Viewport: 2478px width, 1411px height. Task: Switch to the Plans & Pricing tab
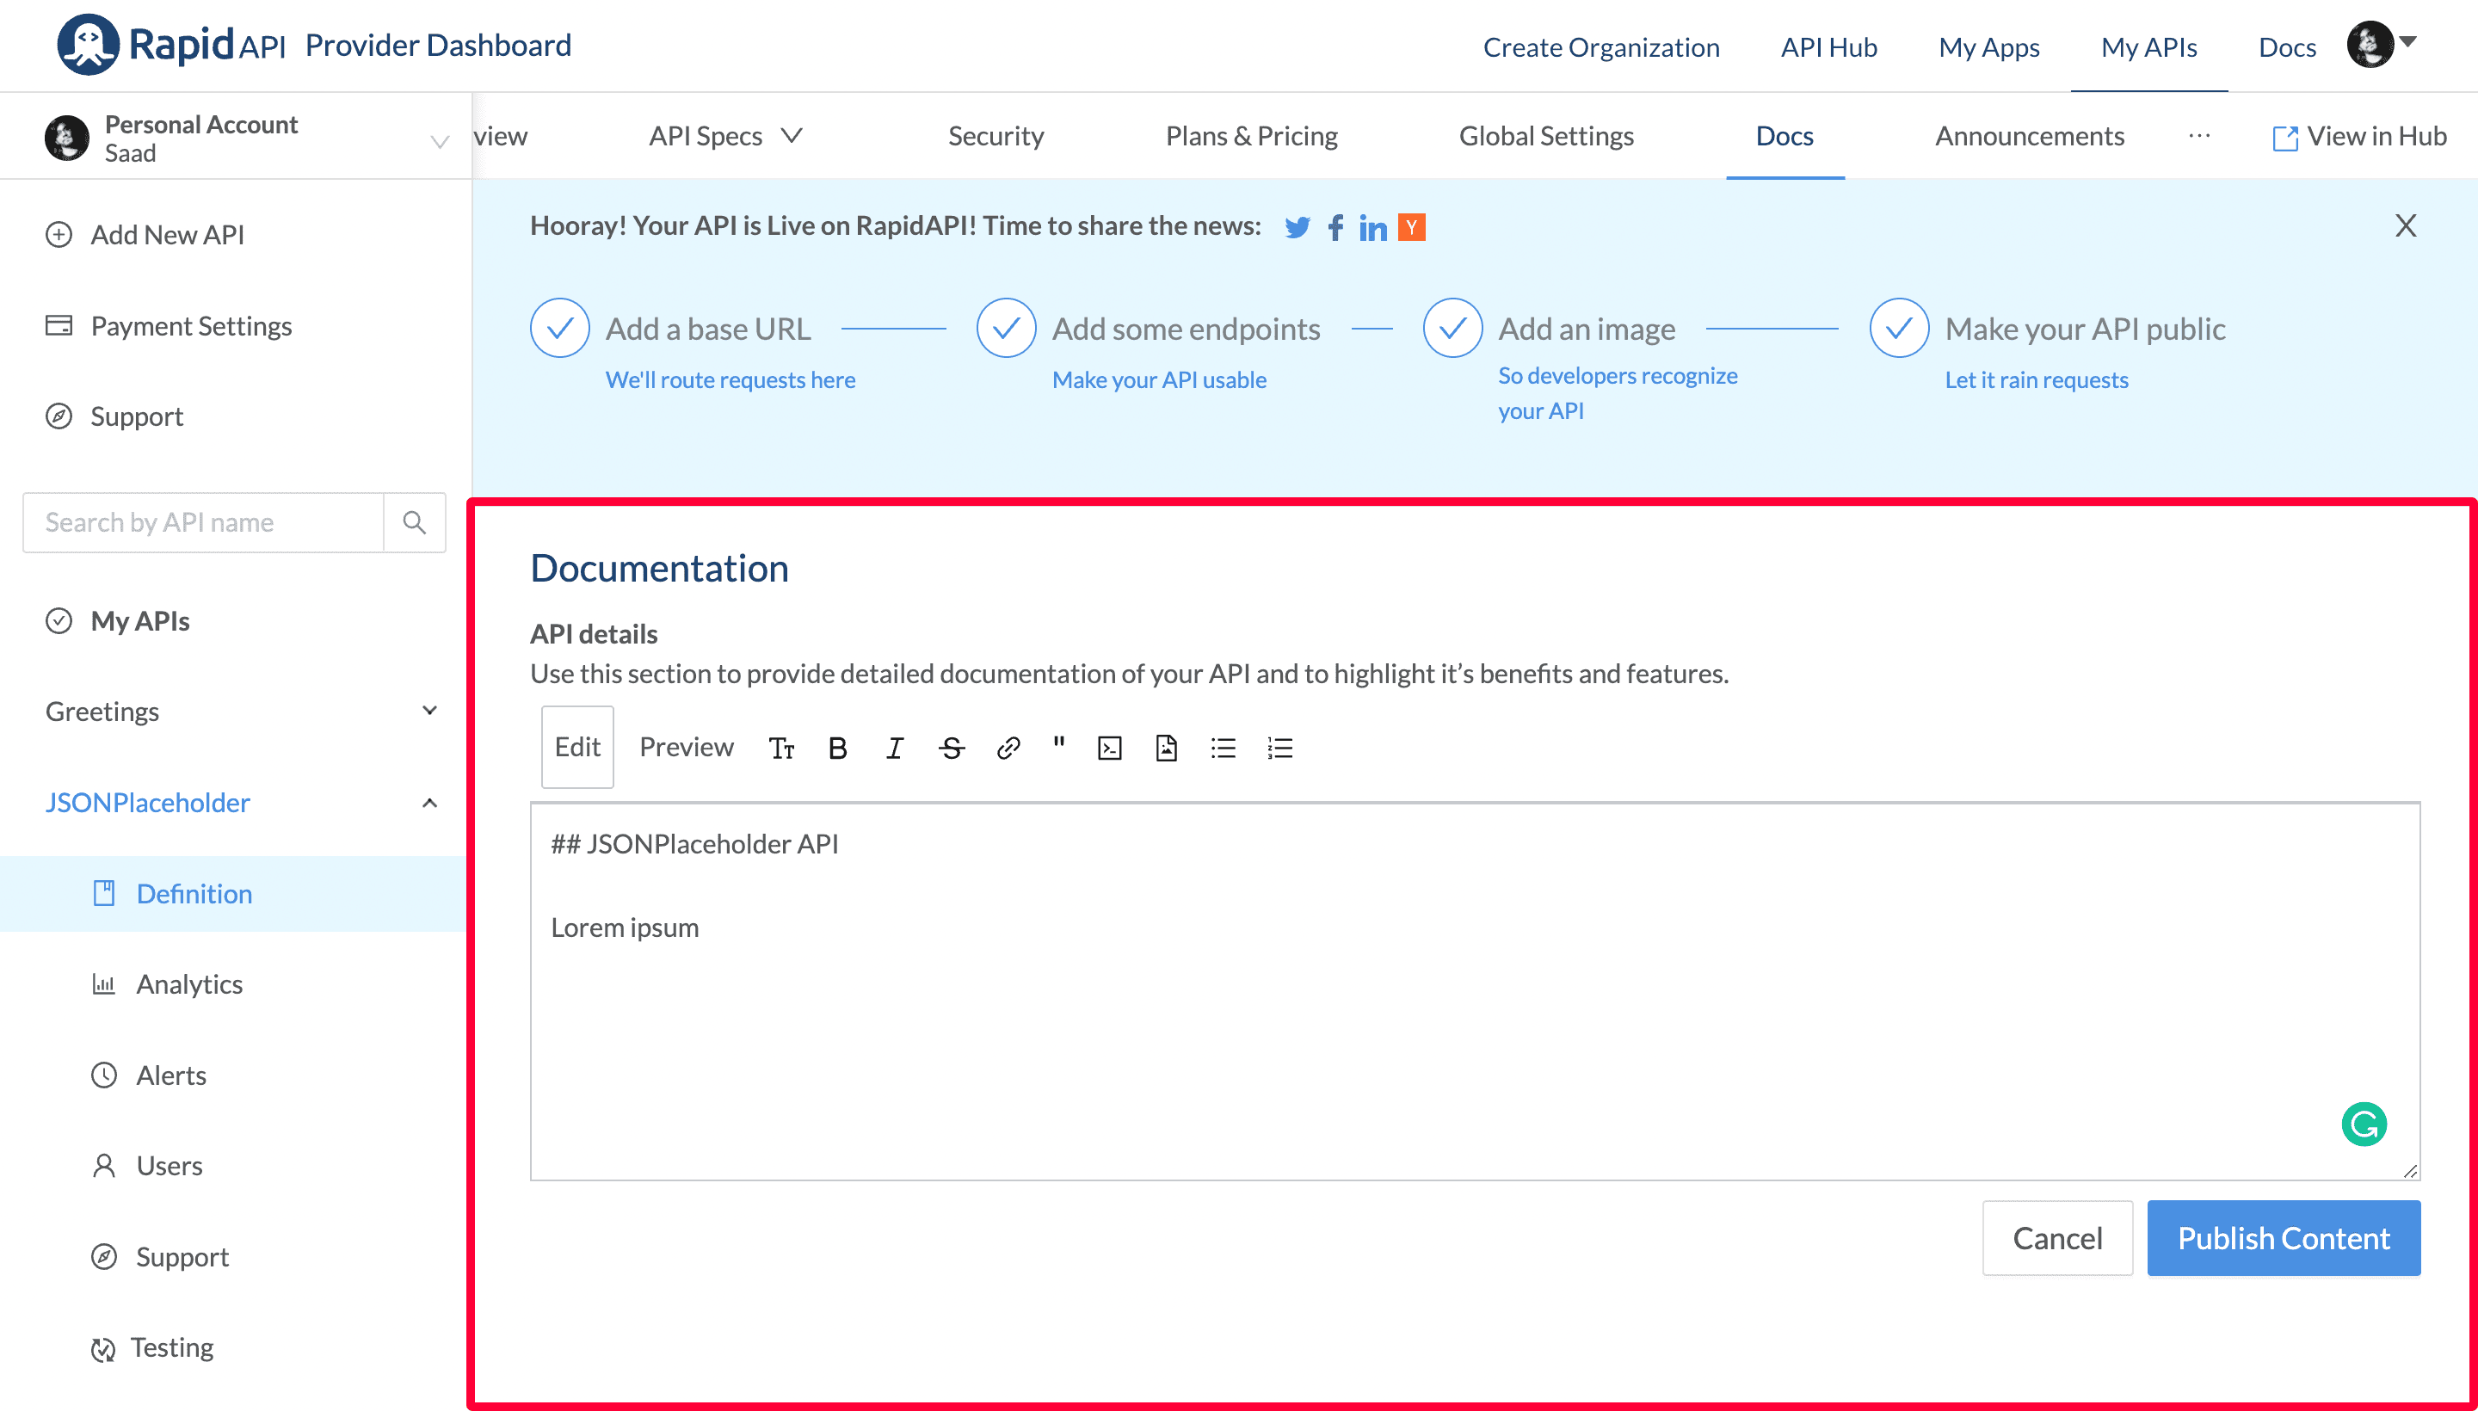[1251, 137]
